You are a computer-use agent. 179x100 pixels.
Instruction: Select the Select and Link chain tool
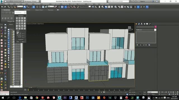tap(9, 7)
